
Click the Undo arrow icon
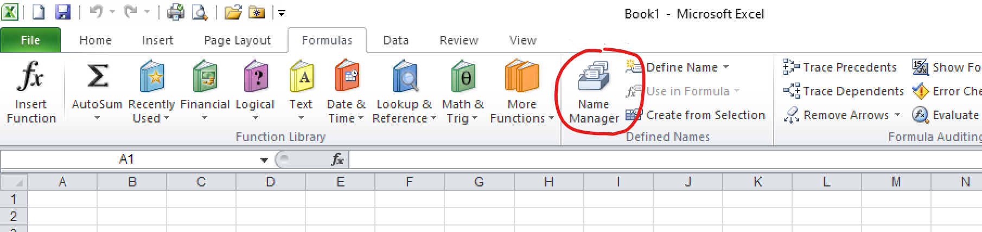pos(96,12)
